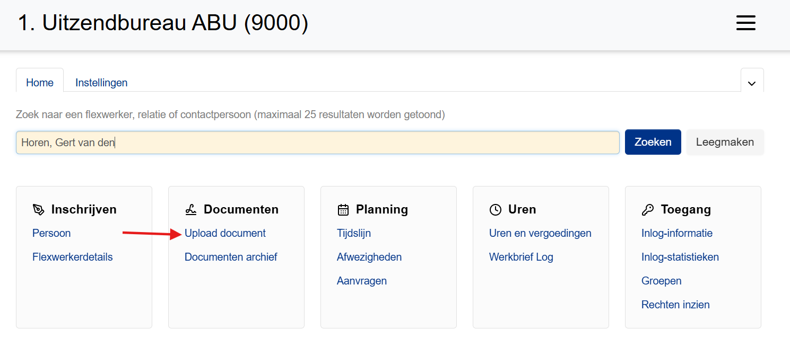The width and height of the screenshot is (790, 347).
Task: Click the signature icon beside Documenten
Action: [x=191, y=210]
